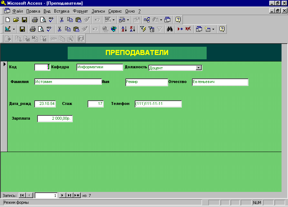This screenshot has width=288, height=207.
Task: Click the Analyze icon in top toolbar
Action: 122,20
